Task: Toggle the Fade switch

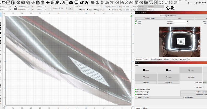Action: tap(136, 21)
